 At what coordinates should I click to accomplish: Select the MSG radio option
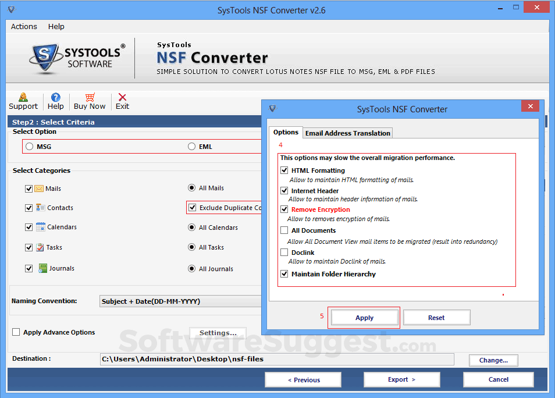coord(29,147)
